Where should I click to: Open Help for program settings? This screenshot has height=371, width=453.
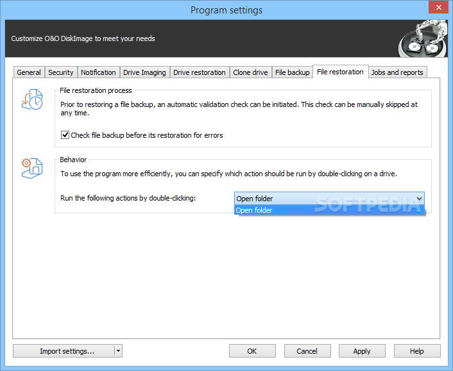click(417, 351)
